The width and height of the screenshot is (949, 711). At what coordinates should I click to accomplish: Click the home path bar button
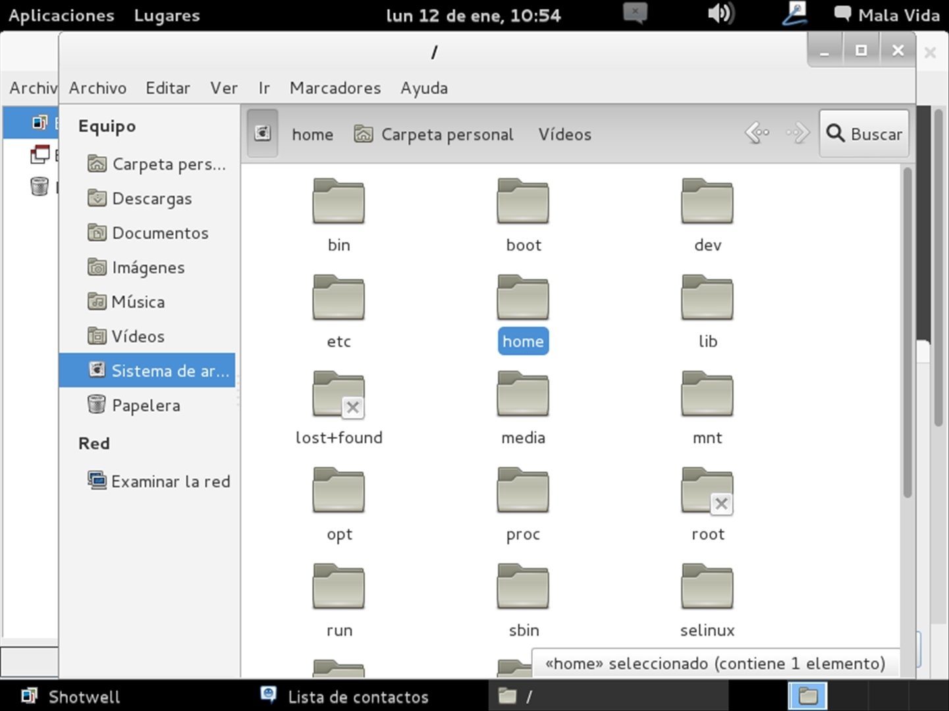312,134
